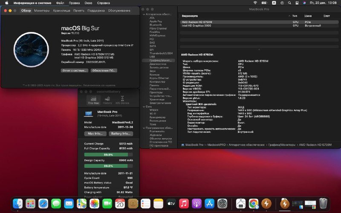The height and width of the screenshot is (213, 341).
Task: Open the Правка menu
Action: [x=74, y=3]
